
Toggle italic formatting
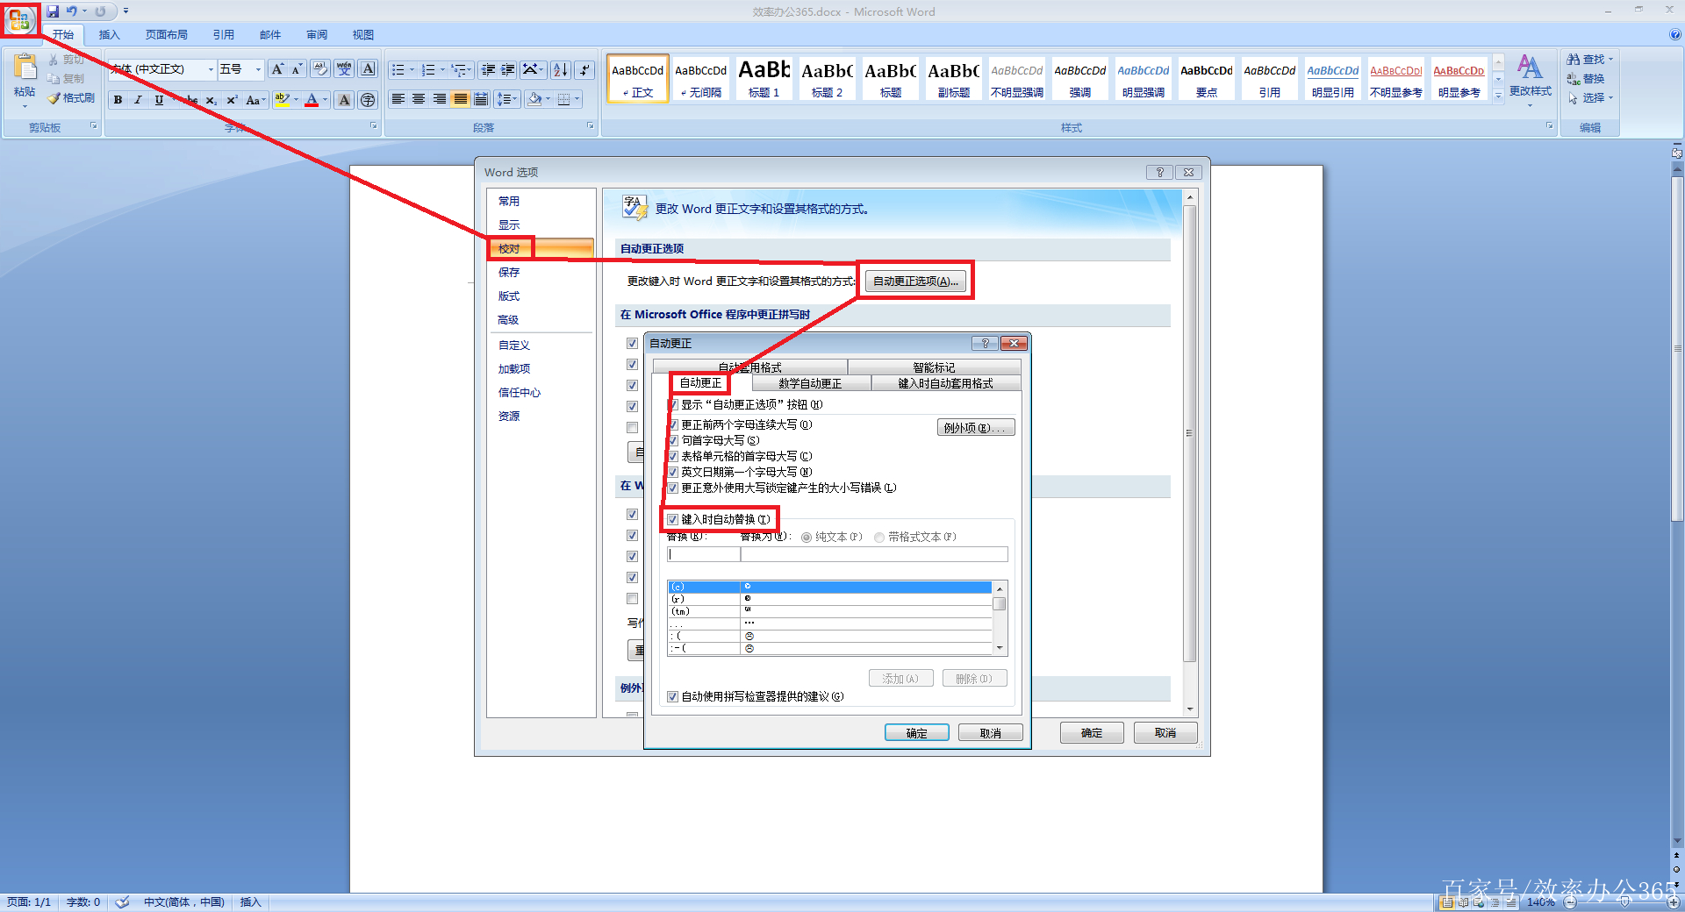point(138,100)
